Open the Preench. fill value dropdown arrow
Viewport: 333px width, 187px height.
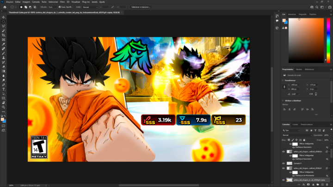331,140
